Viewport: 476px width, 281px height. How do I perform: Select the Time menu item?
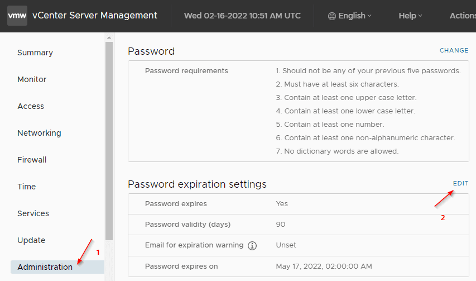27,187
